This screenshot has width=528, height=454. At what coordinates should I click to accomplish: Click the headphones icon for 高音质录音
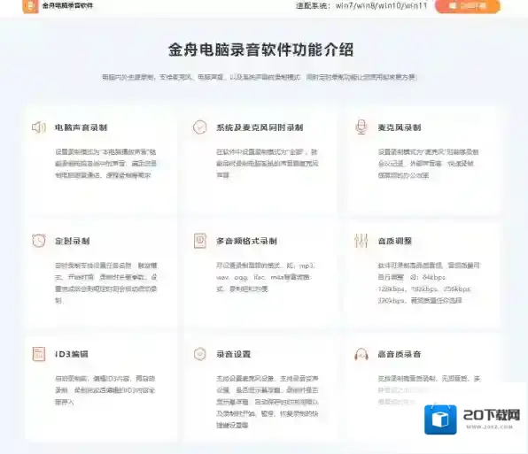pyautogui.click(x=361, y=354)
